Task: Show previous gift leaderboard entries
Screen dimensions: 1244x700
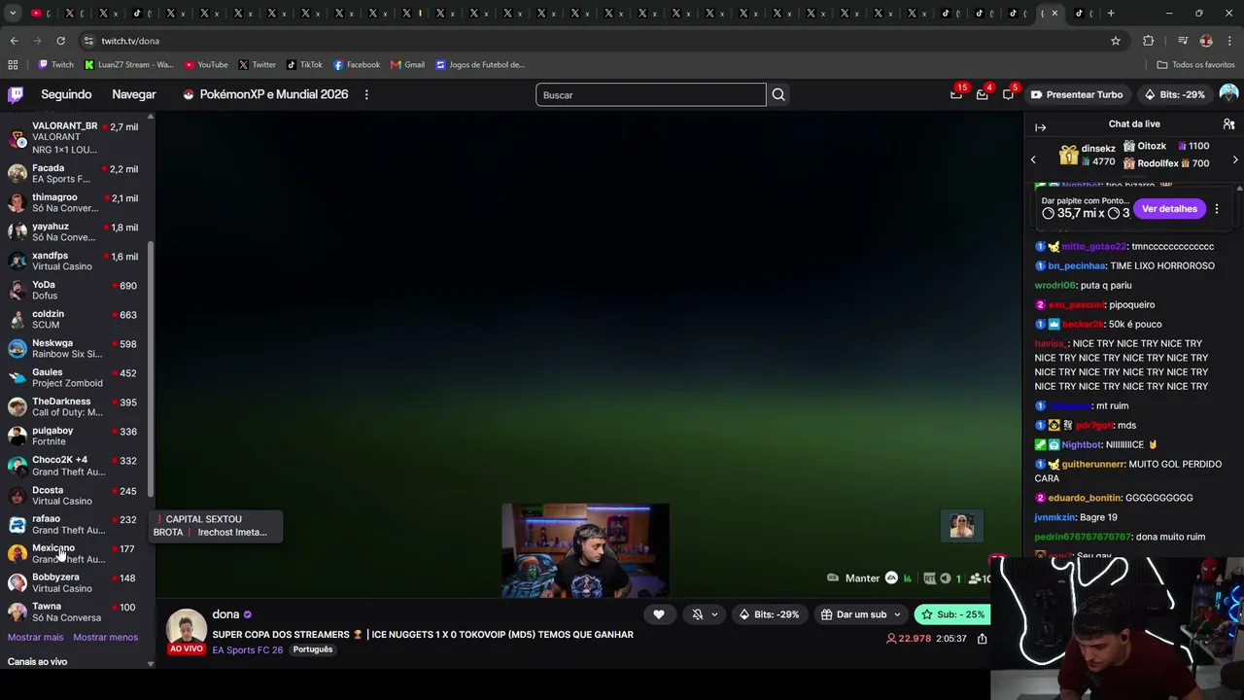Action: click(1033, 159)
